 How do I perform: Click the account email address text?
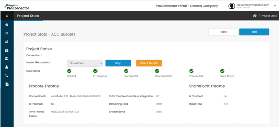(253, 5)
